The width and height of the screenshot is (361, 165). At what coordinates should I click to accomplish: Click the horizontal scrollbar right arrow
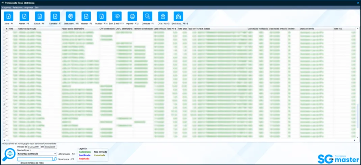[x=355, y=140]
